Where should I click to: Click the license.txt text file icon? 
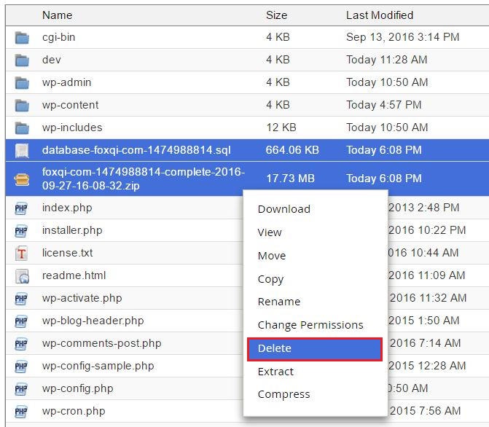[x=21, y=254]
